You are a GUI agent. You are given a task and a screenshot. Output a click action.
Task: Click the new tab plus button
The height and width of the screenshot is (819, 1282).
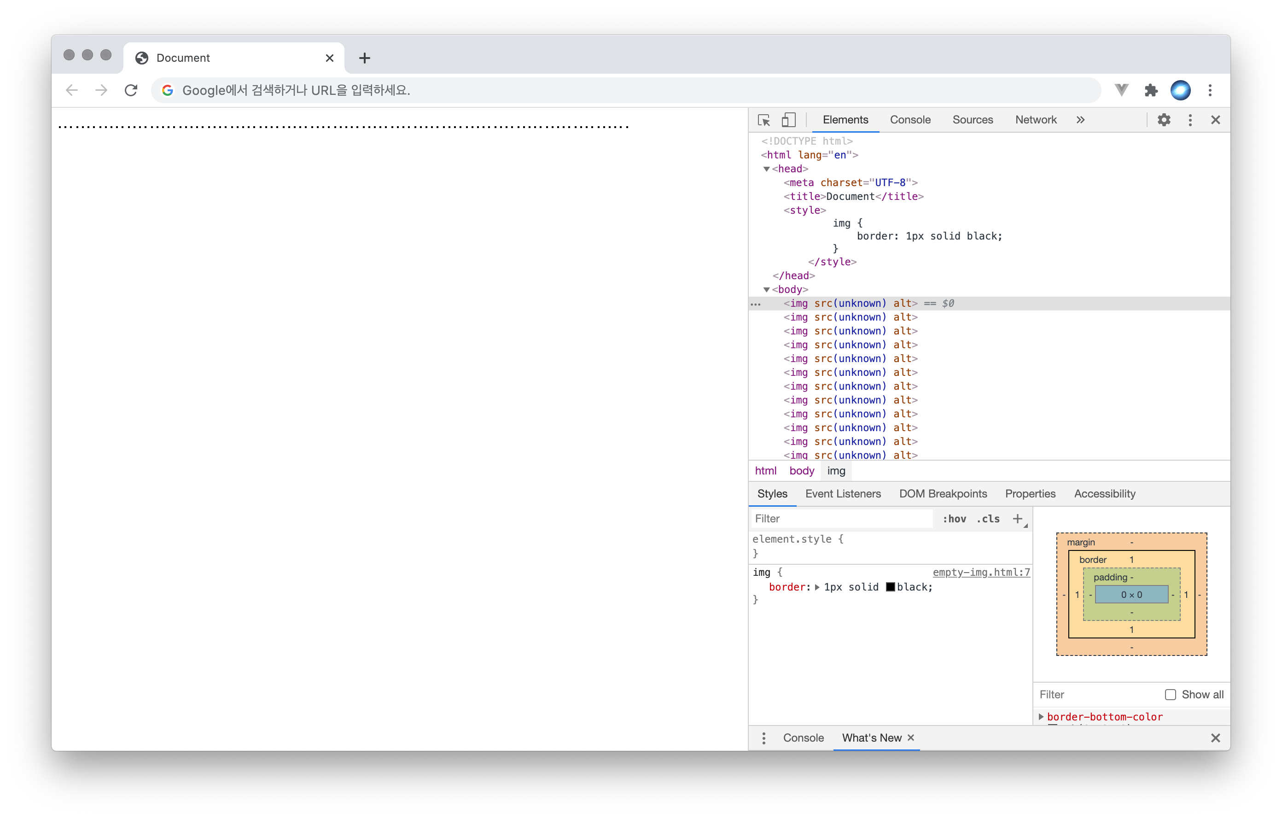364,58
